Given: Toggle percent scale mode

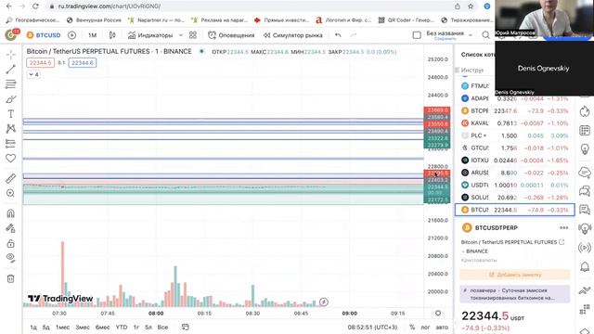Looking at the screenshot, I should point(412,328).
